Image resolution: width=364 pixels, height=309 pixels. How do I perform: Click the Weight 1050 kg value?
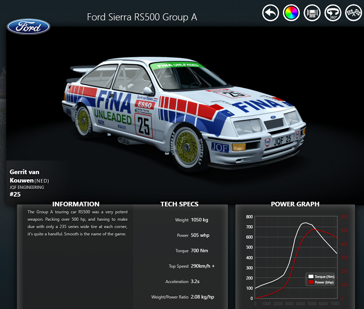200,220
